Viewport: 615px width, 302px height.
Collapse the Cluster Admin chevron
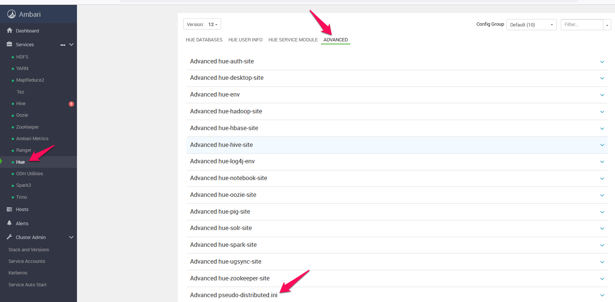click(x=71, y=237)
